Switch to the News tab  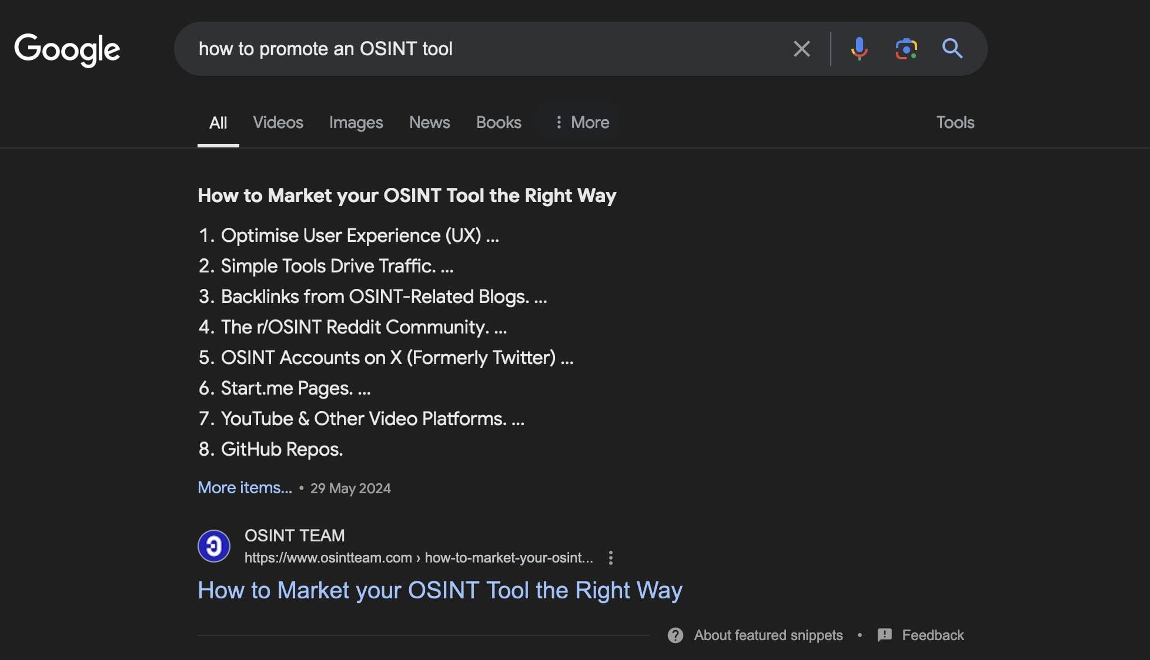coord(430,122)
